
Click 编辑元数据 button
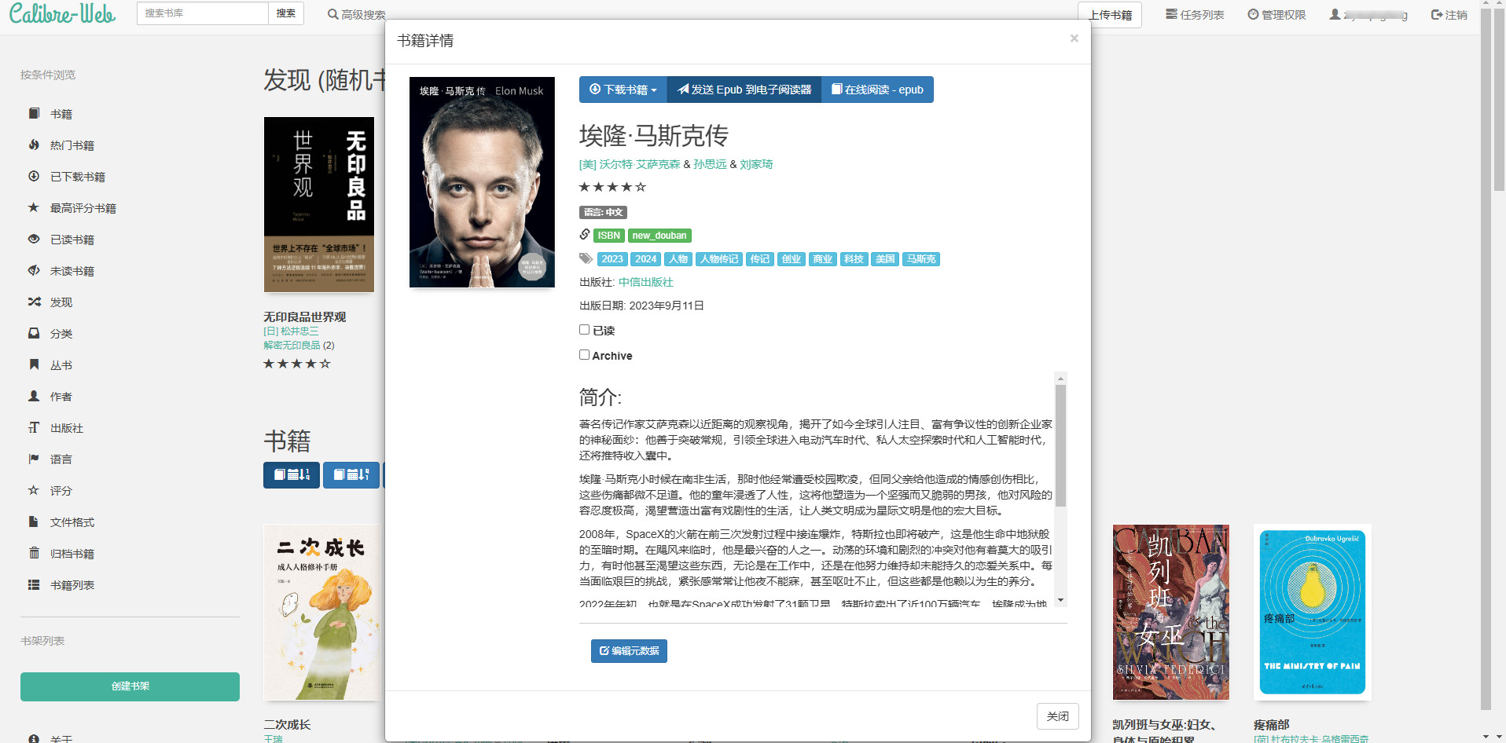point(629,651)
